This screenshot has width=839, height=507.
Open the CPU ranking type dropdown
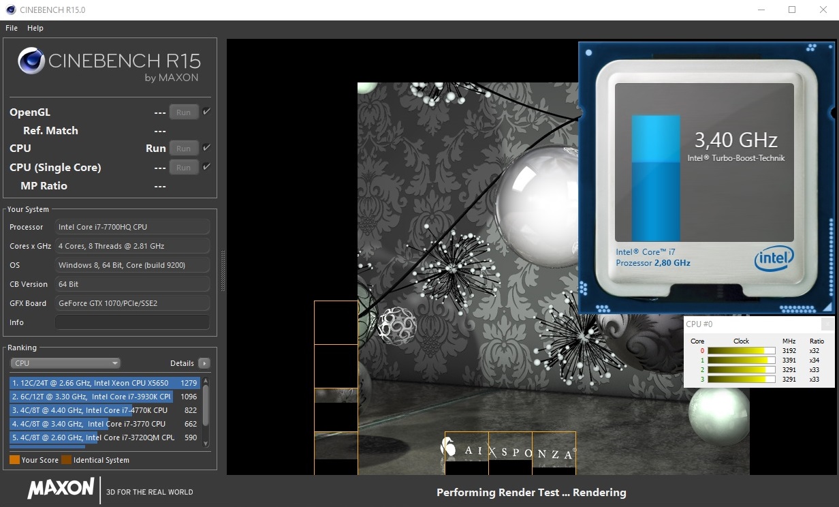[65, 363]
